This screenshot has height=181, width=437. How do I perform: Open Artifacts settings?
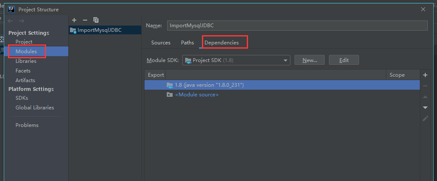click(x=26, y=80)
